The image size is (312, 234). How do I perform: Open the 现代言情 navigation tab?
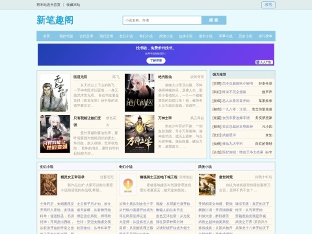coord(106,36)
